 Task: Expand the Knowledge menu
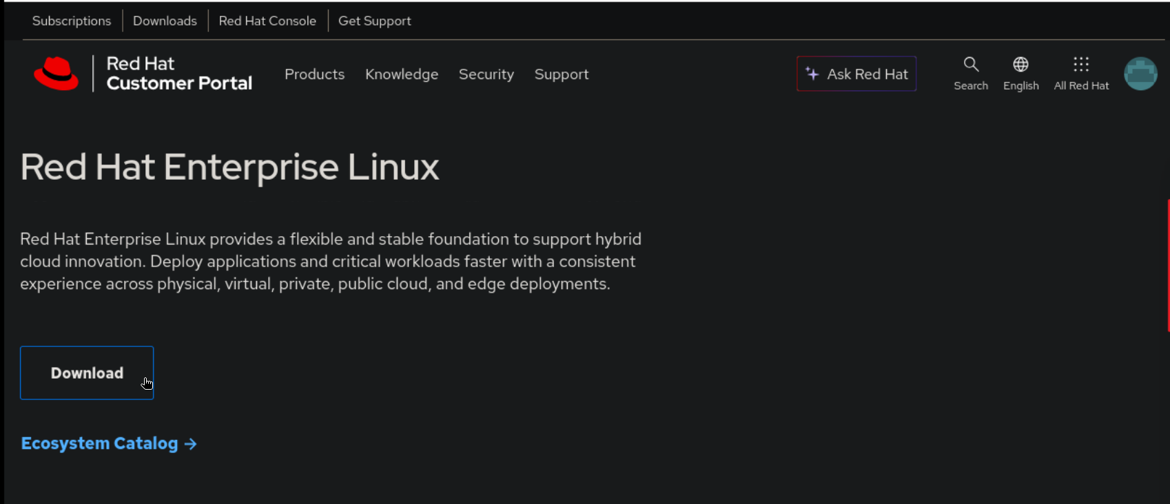click(402, 74)
